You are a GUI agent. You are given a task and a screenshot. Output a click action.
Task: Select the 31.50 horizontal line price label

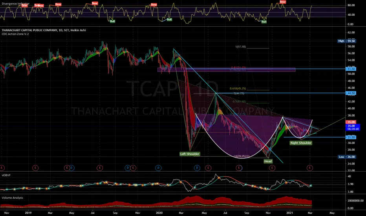click(351, 137)
